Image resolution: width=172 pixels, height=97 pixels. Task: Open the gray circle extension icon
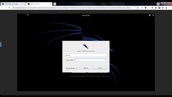coord(142,8)
